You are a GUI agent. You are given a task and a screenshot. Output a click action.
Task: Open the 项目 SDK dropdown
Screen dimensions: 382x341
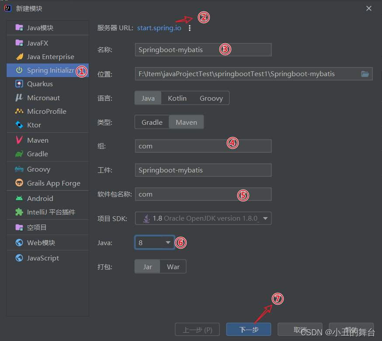click(203, 218)
